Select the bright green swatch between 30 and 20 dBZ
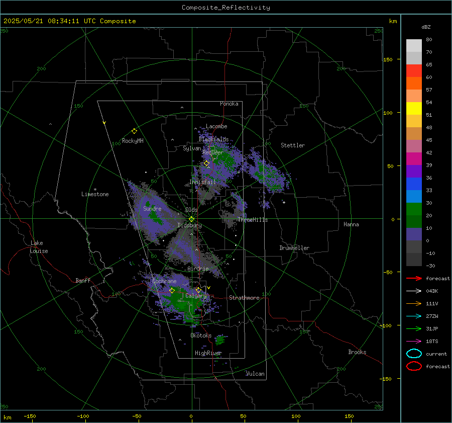The height and width of the screenshot is (423, 452). coord(414,209)
